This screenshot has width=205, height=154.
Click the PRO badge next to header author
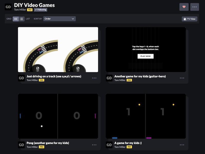click(30, 10)
